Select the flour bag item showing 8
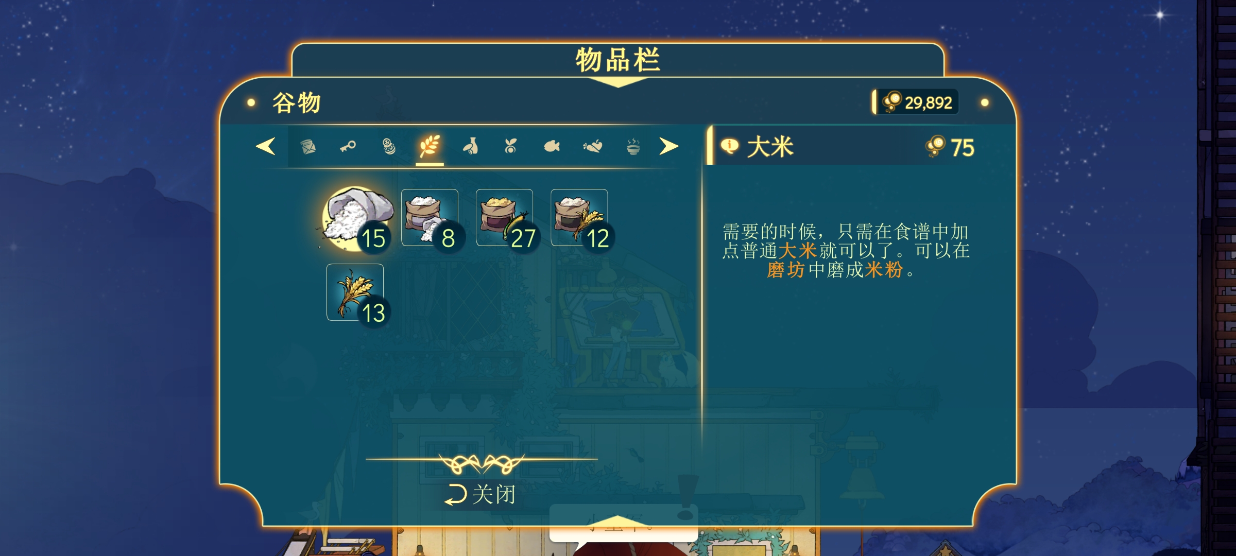This screenshot has height=556, width=1236. point(430,218)
